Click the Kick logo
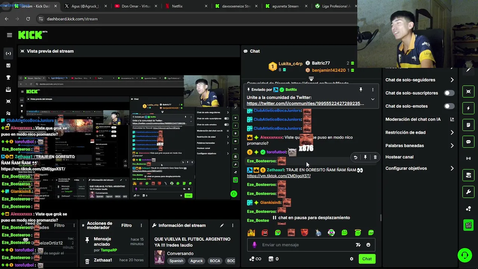The image size is (478, 269). (x=31, y=35)
